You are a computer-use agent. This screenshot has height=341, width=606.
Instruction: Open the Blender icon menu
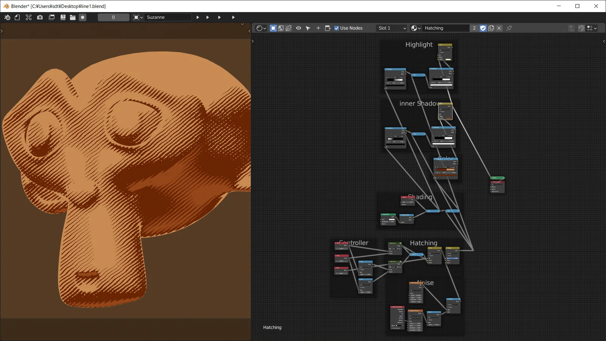(7, 17)
